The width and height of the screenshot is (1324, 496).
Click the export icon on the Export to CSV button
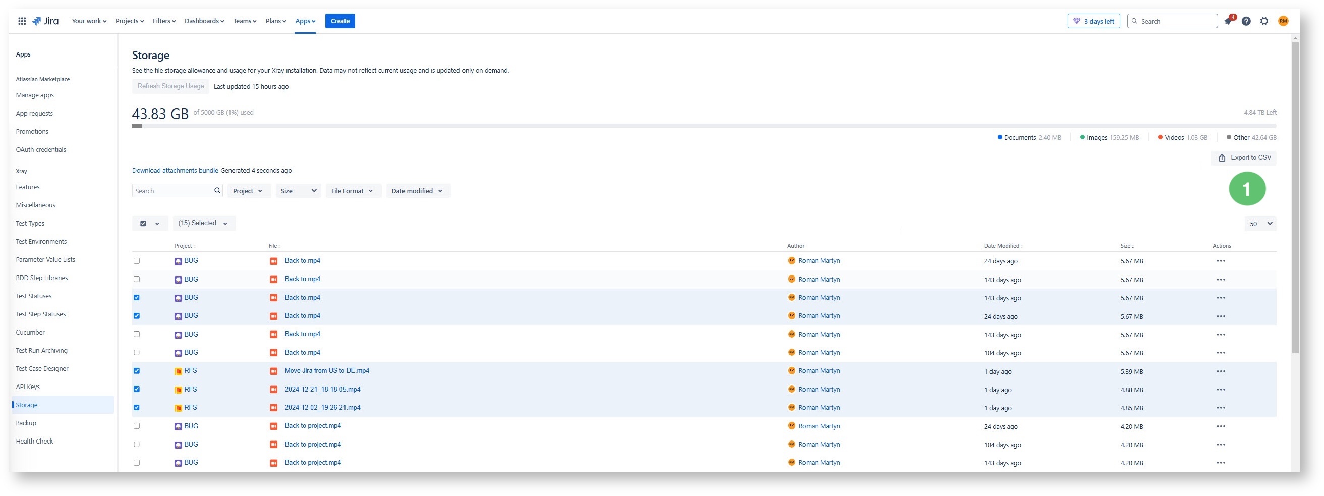coord(1222,158)
